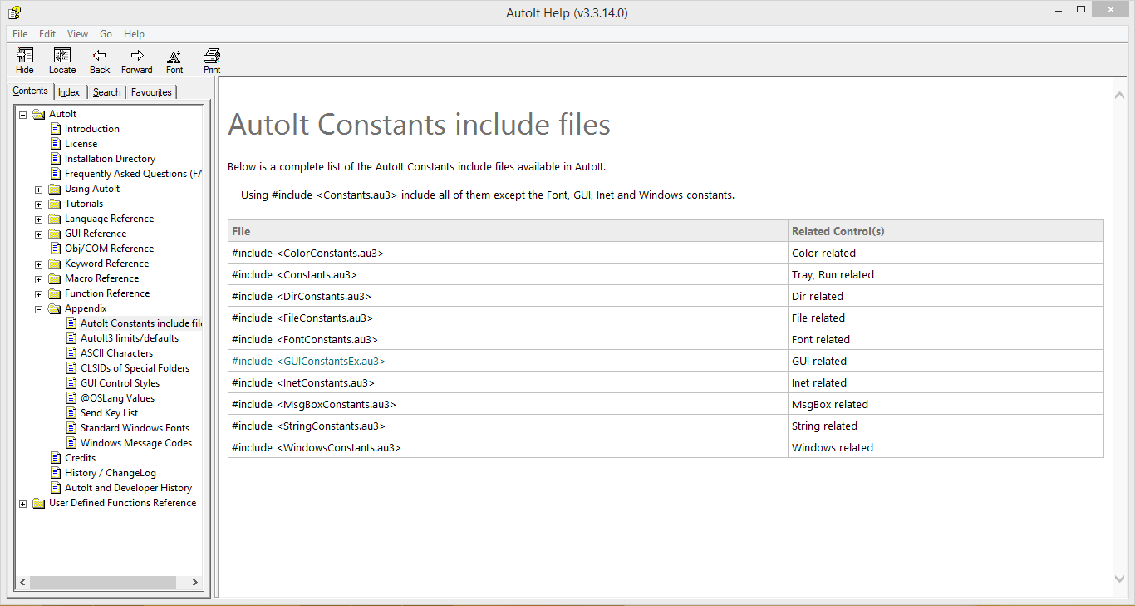Click the WindowsConstants.au3 table cell
Screen dimensions: 1135x606
pos(508,447)
